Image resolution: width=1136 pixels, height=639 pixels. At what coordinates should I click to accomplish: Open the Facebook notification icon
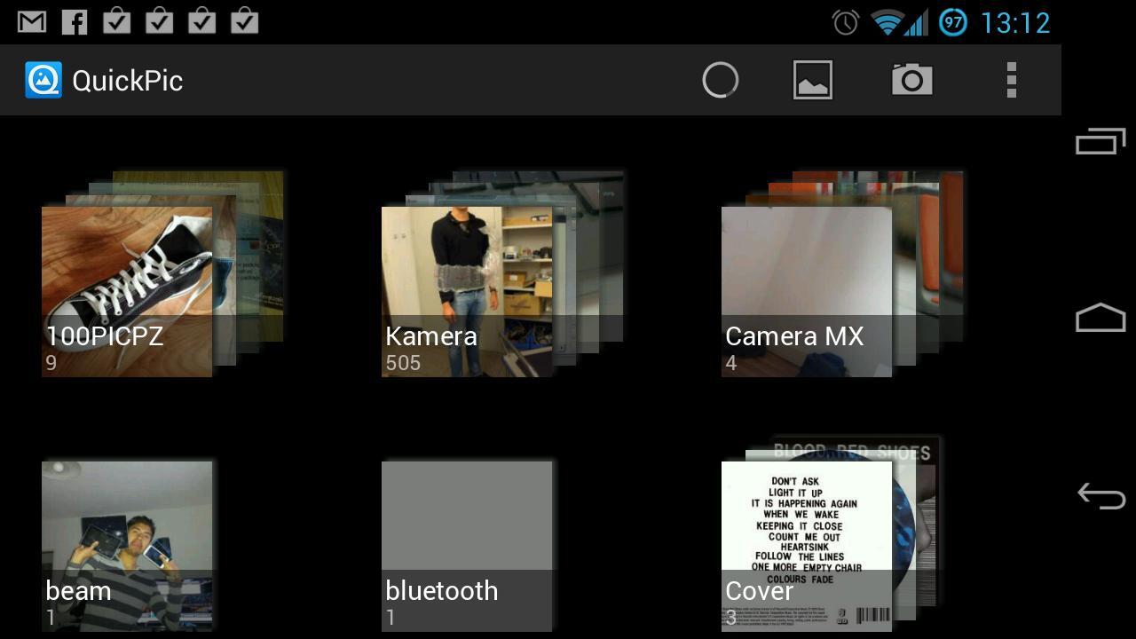[75, 21]
